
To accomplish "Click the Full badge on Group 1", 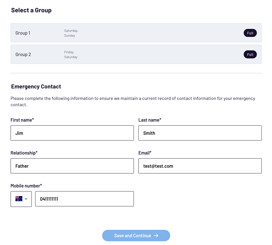I will (x=250, y=33).
